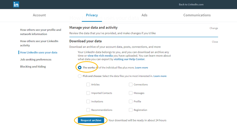Viewport: 237px width, 129px height.
Task: Follow visiting our Help Center link
Action: (129, 59)
